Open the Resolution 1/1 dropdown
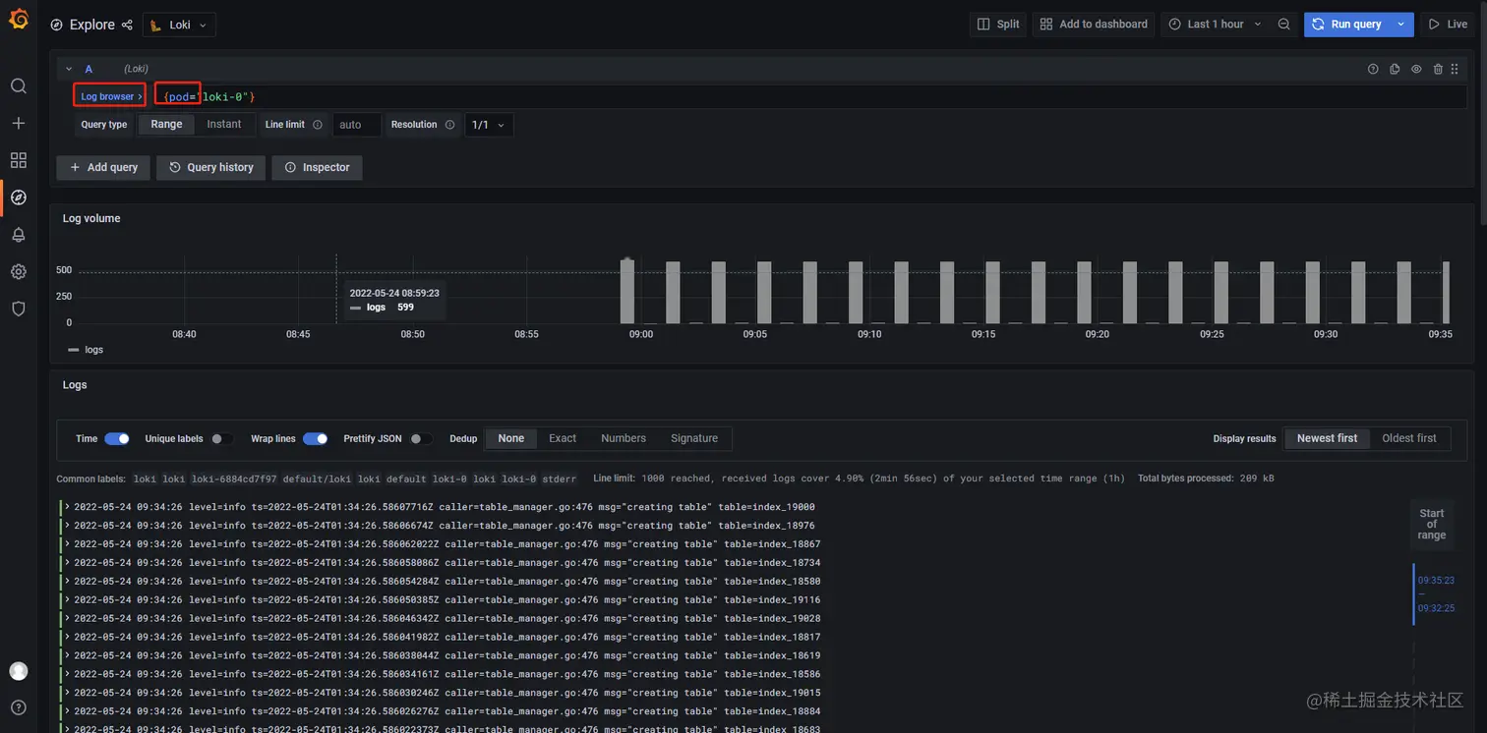This screenshot has width=1487, height=733. (x=489, y=125)
